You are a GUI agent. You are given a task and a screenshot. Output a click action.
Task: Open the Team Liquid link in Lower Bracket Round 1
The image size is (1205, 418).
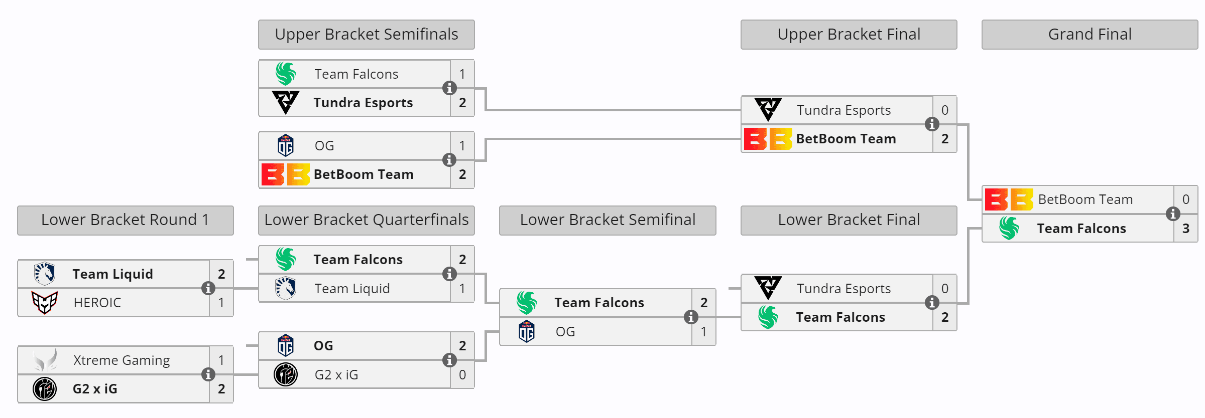click(112, 274)
